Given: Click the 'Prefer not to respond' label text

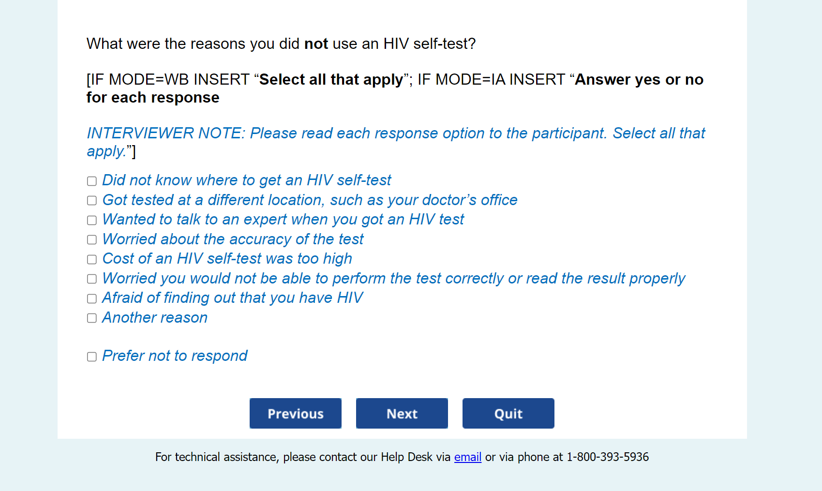Looking at the screenshot, I should click(175, 356).
